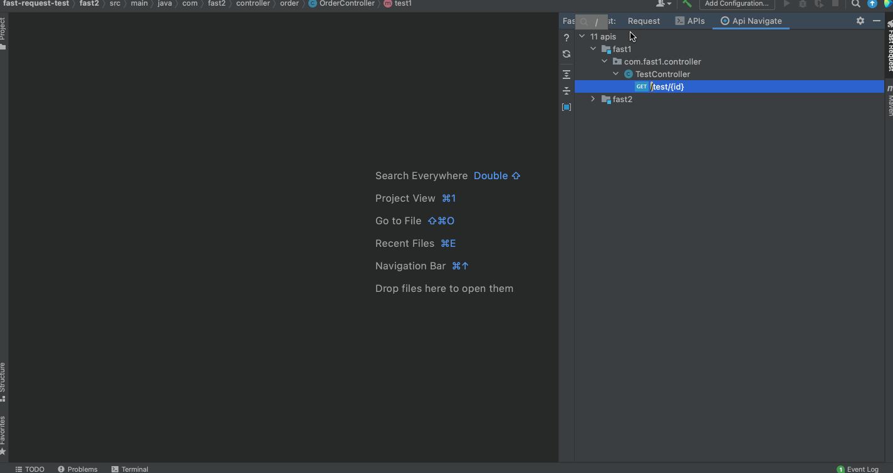
Task: Open the Event Log panel
Action: coord(858,469)
